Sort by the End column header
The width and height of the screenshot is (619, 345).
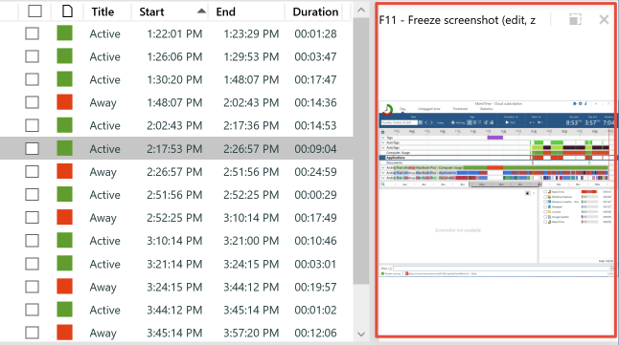coord(225,11)
